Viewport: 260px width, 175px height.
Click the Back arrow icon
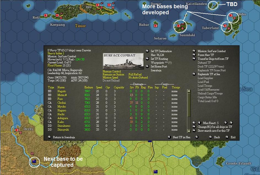[211, 137]
